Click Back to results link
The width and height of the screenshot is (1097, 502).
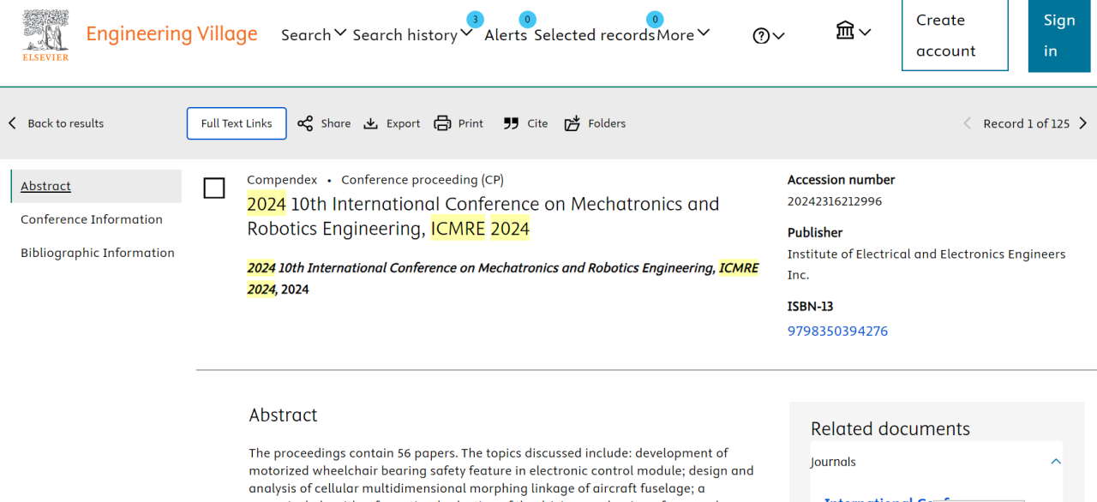[66, 123]
